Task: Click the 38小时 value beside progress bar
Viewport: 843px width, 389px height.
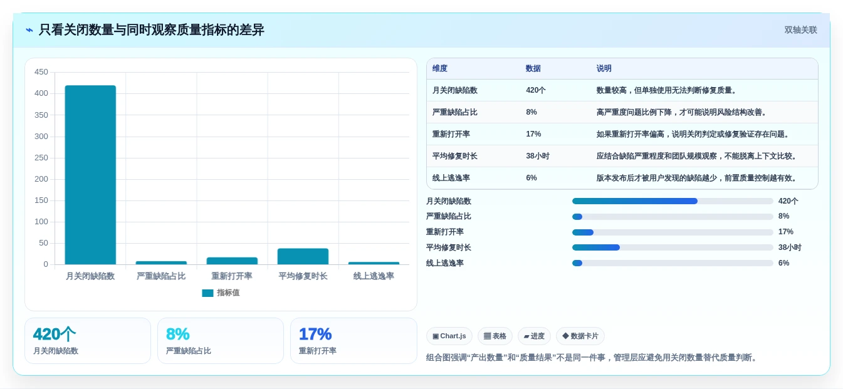Action: coord(790,247)
